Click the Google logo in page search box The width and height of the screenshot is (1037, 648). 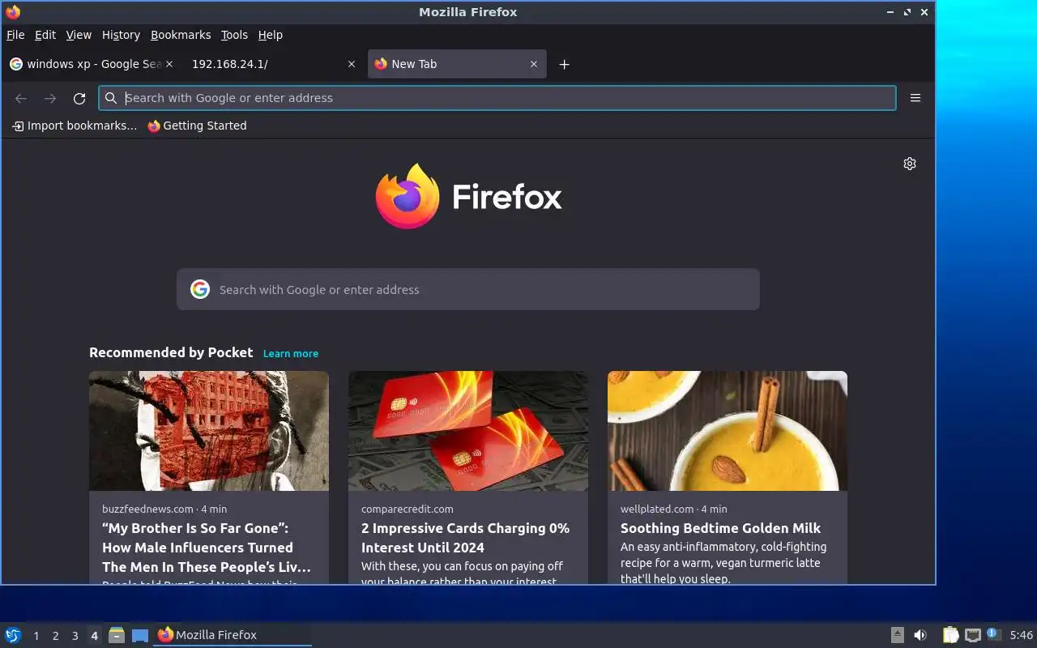point(200,289)
